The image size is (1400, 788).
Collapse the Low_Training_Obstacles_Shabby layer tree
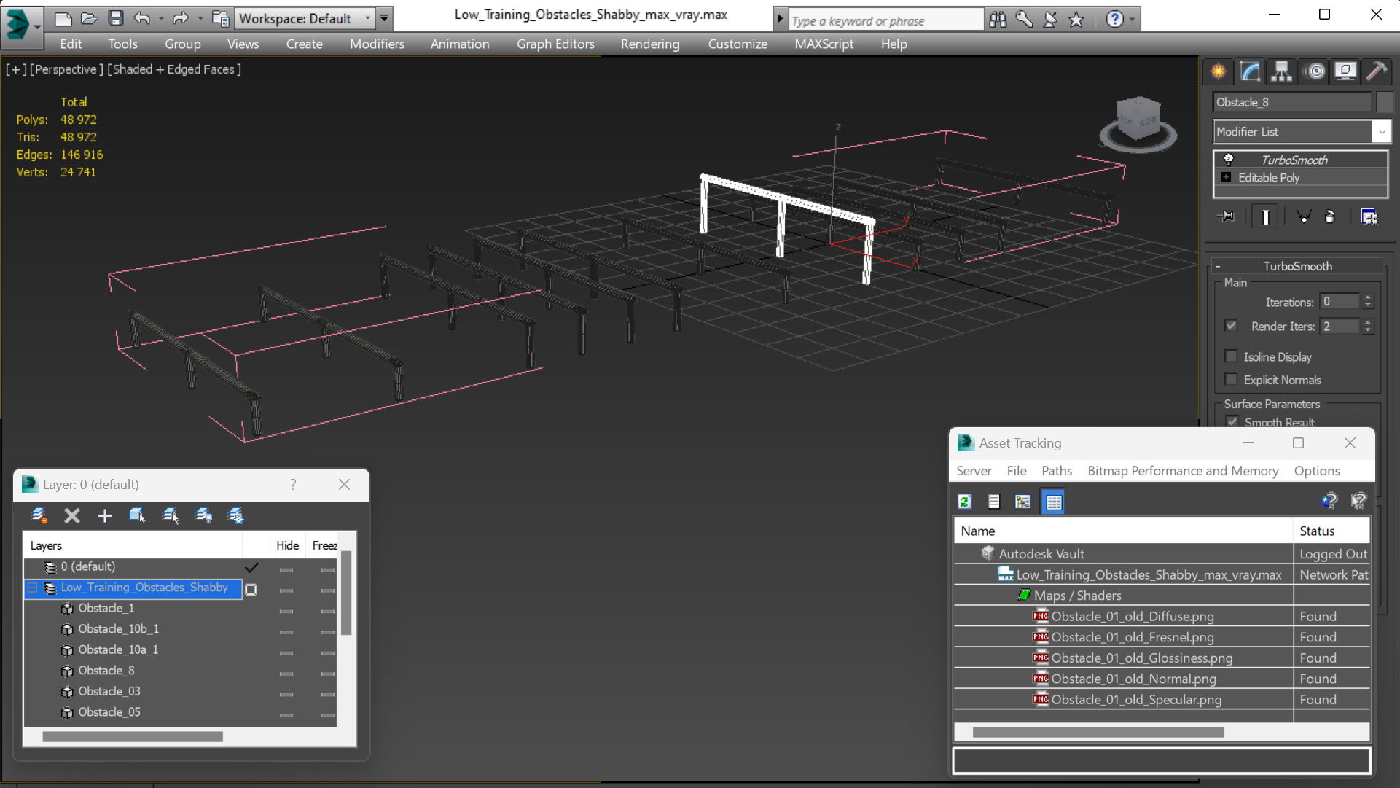33,588
